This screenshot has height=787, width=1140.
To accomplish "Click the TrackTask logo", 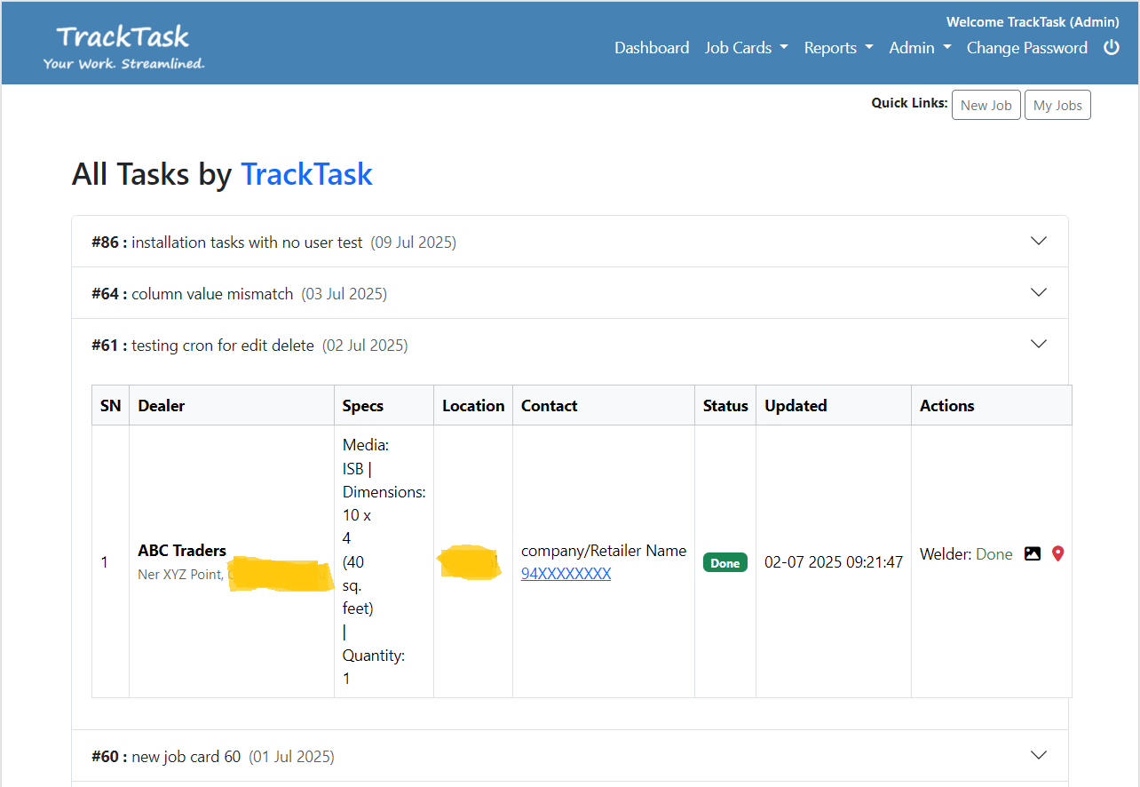I will (x=123, y=46).
